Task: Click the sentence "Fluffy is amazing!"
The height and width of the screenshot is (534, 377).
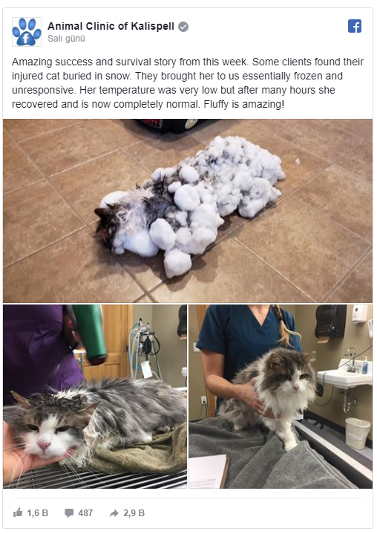Action: point(243,104)
